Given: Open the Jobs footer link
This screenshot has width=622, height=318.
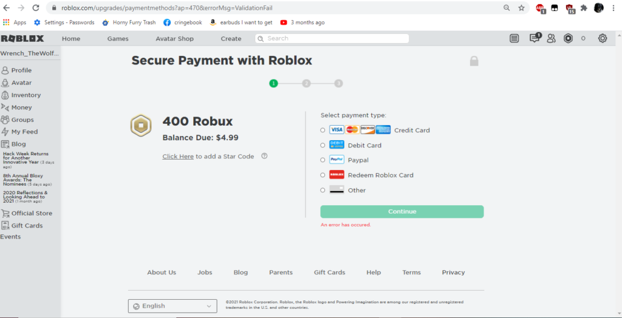Looking at the screenshot, I should pos(205,272).
